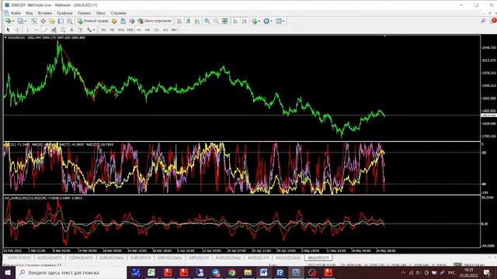The height and width of the screenshot is (279, 497).
Task: Open the Файл menu
Action: click(x=16, y=13)
